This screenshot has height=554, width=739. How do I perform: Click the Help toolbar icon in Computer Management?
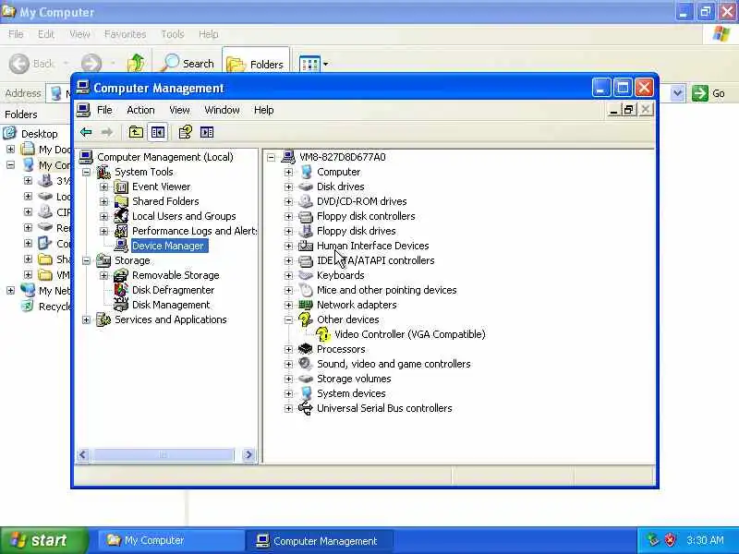(186, 132)
